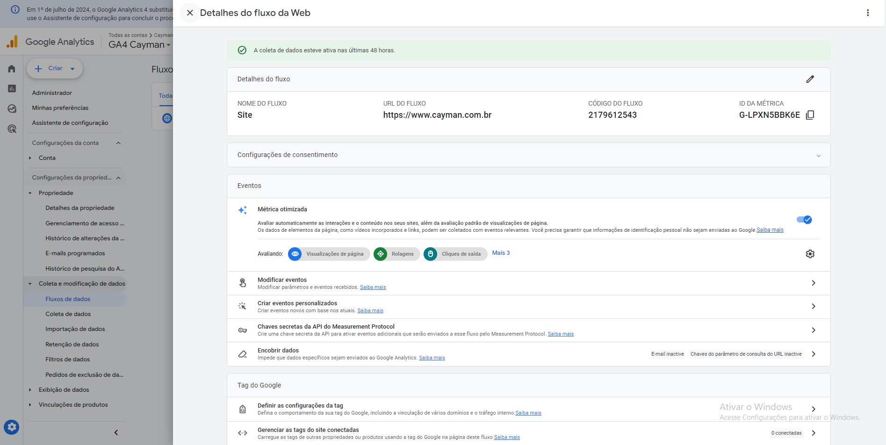Open Saiba mais link for Criar eventos personalizados
The image size is (886, 445).
click(x=370, y=310)
